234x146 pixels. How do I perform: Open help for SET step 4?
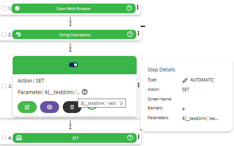(x=130, y=137)
